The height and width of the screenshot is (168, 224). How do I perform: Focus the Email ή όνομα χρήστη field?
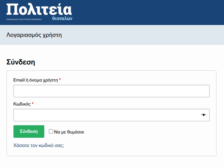(x=111, y=91)
